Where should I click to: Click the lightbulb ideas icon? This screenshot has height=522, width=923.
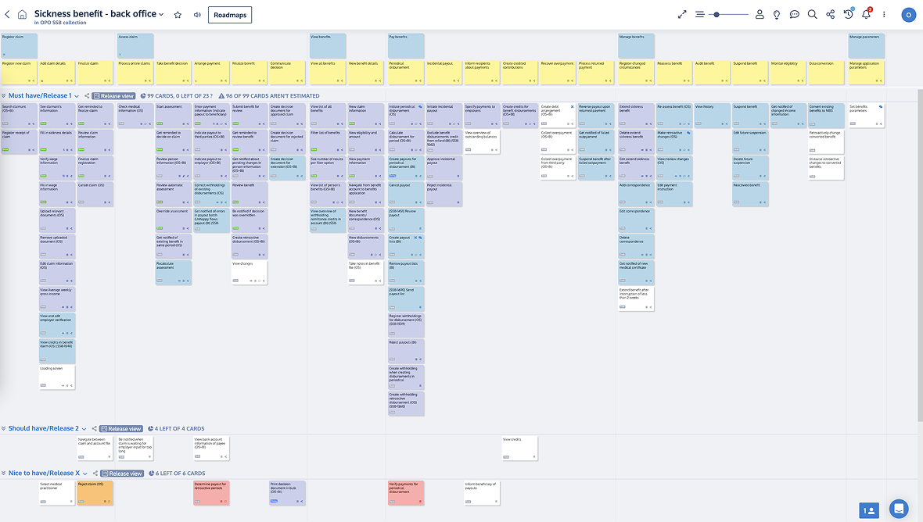point(776,14)
